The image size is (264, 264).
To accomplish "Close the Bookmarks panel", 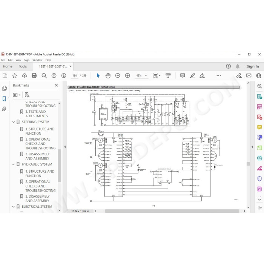I will coord(57,85).
